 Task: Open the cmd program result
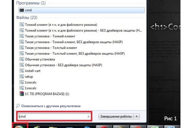tap(81, 10)
